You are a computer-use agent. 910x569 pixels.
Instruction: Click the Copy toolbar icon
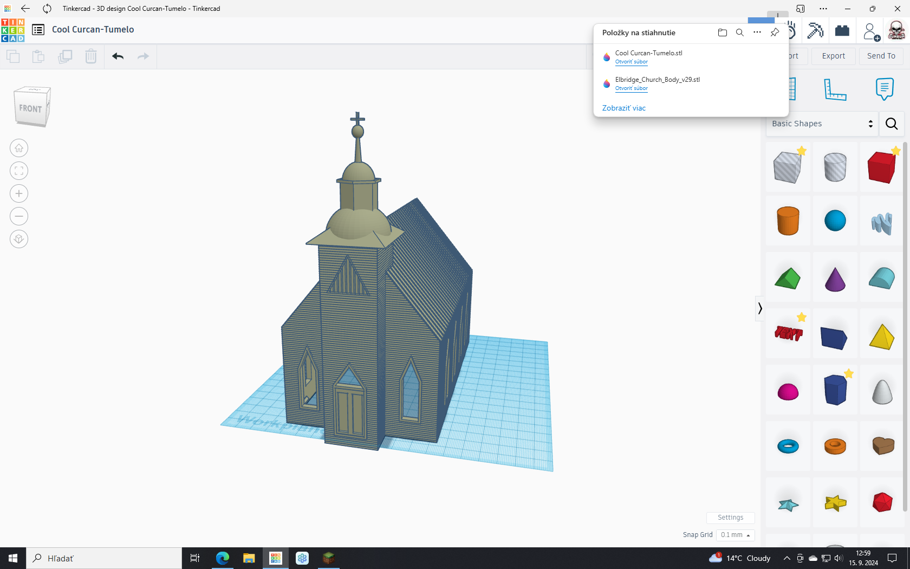pos(13,56)
